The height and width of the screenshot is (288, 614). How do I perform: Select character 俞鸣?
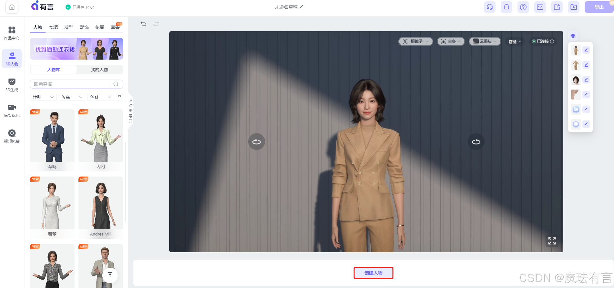click(52, 140)
